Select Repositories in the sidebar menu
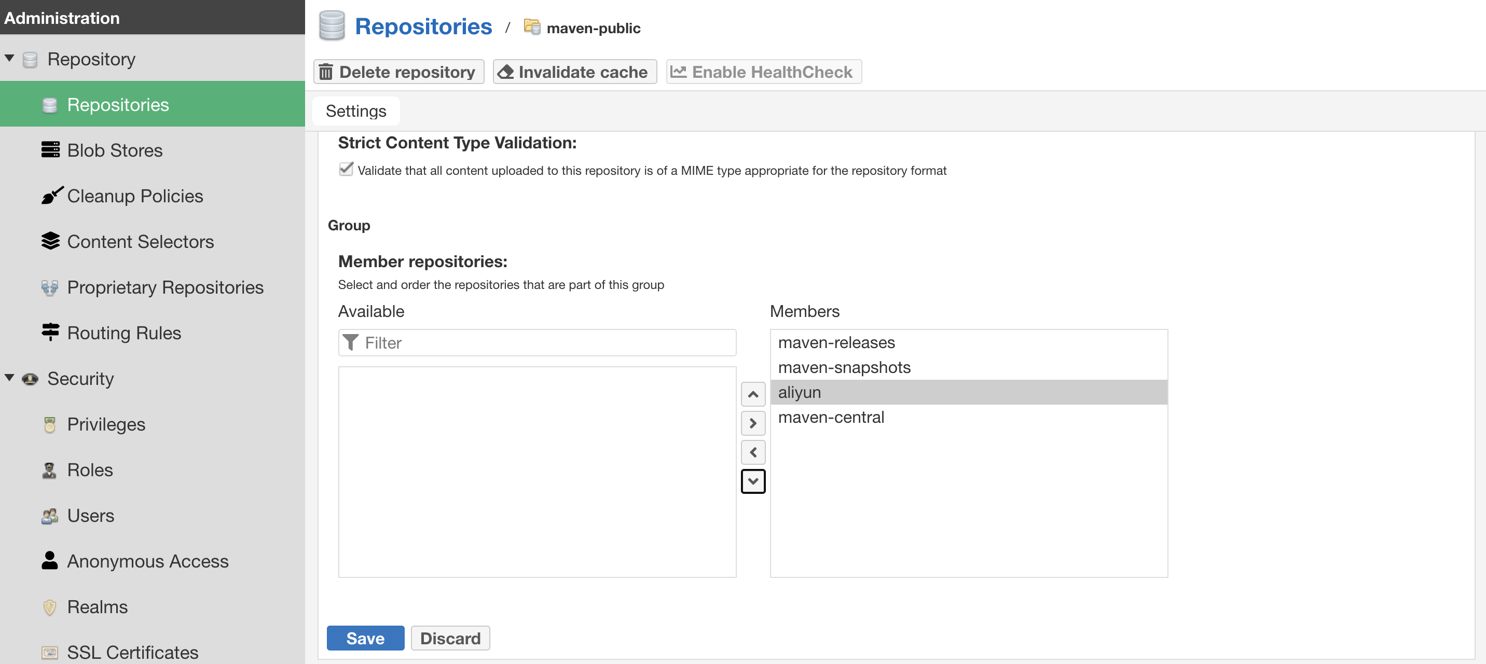The image size is (1486, 664). click(x=118, y=104)
